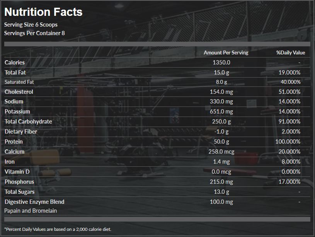Click the Cholesterol 154.0 mg amount
Screen dimensions: 315x237
[x=221, y=92]
